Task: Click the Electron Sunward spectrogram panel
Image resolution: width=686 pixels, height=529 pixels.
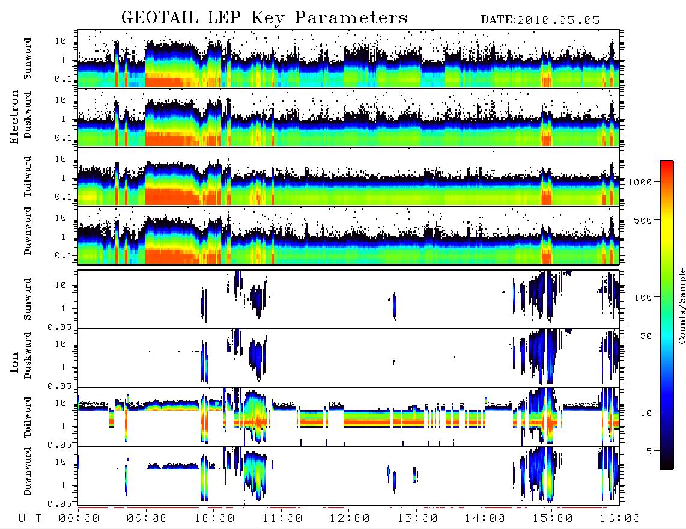Action: 348,59
